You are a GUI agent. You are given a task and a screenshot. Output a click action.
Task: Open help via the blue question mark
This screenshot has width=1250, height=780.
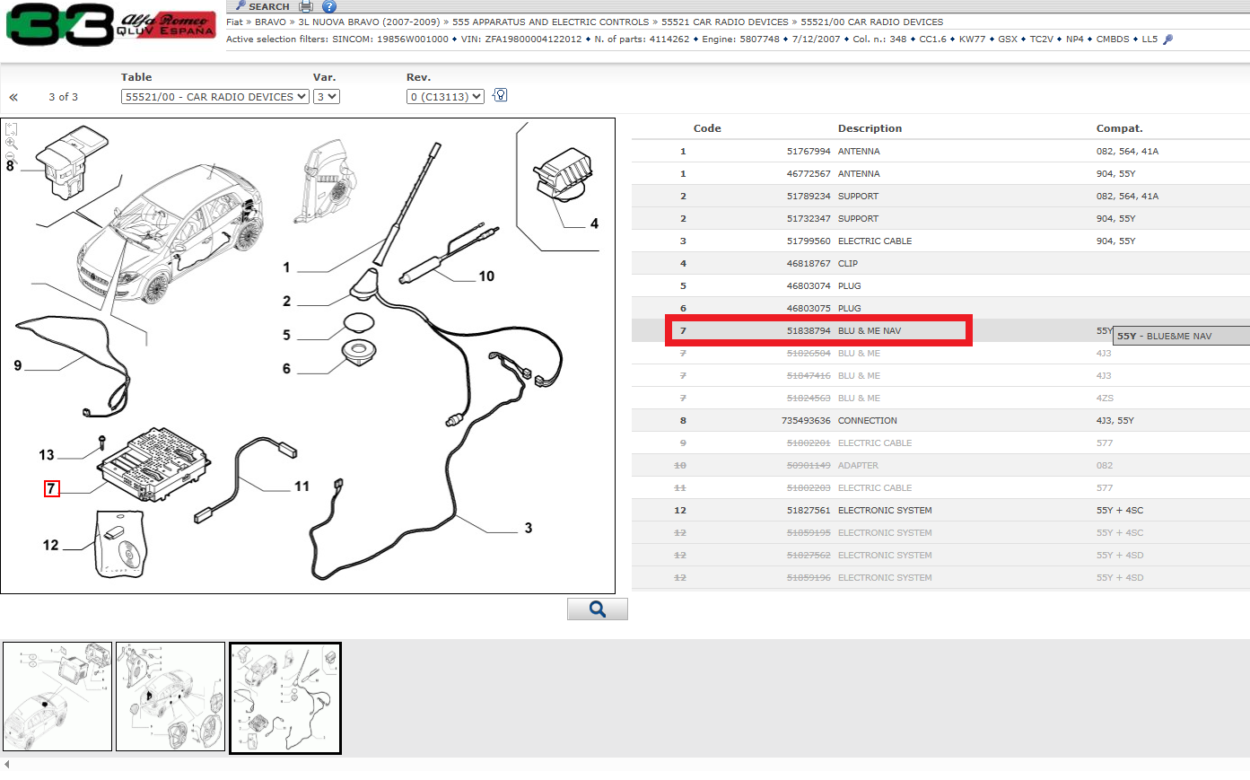pos(329,6)
